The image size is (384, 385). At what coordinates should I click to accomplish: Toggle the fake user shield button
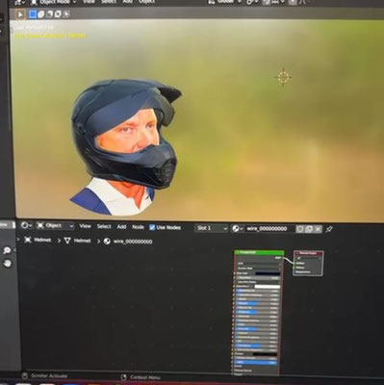coord(300,229)
